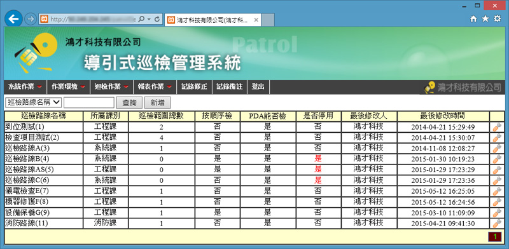Select the 巡檢路線AS(5) route name cell

[44, 170]
